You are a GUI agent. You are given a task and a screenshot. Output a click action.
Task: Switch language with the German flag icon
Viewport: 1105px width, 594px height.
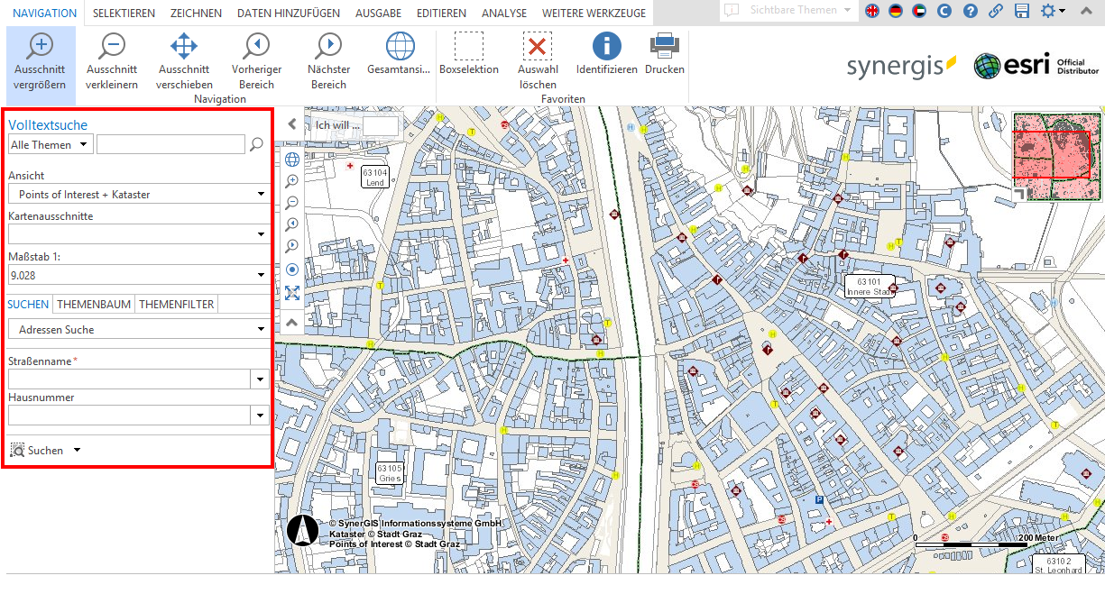click(894, 12)
